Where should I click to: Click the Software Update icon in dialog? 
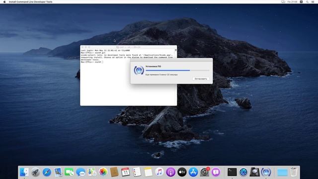139,71
